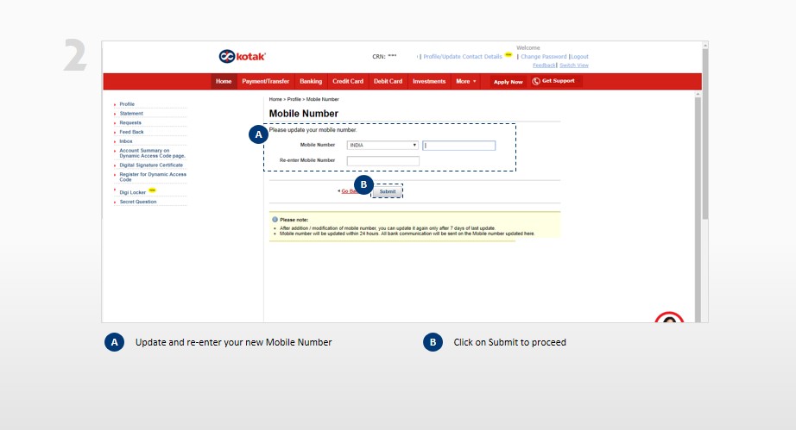Click the Switch View link

[573, 65]
